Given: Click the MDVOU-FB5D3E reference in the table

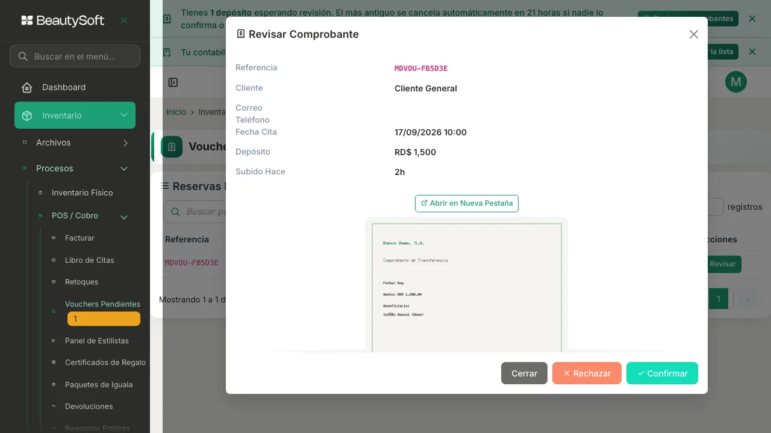Looking at the screenshot, I should 192,263.
